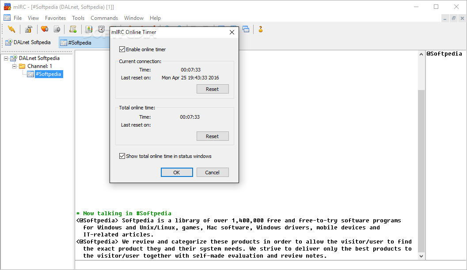Viewport: 467px width, 270px height.
Task: Collapse the Channel: 1 tree node
Action: 14,66
